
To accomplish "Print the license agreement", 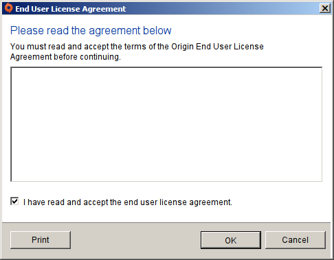I will (41, 240).
